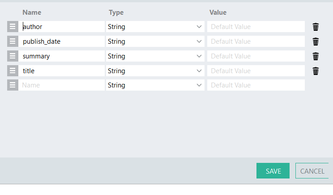The image size is (333, 195).
Task: Click the reorder handle for summary row
Action: click(x=13, y=56)
